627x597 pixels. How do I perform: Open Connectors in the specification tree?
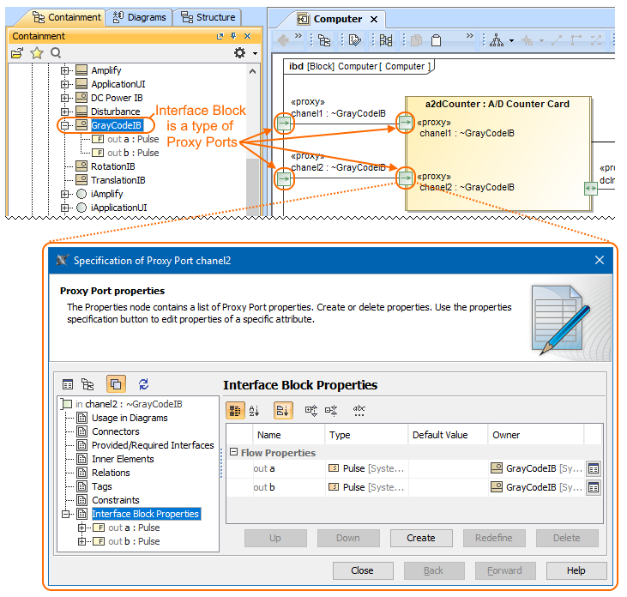(x=116, y=431)
